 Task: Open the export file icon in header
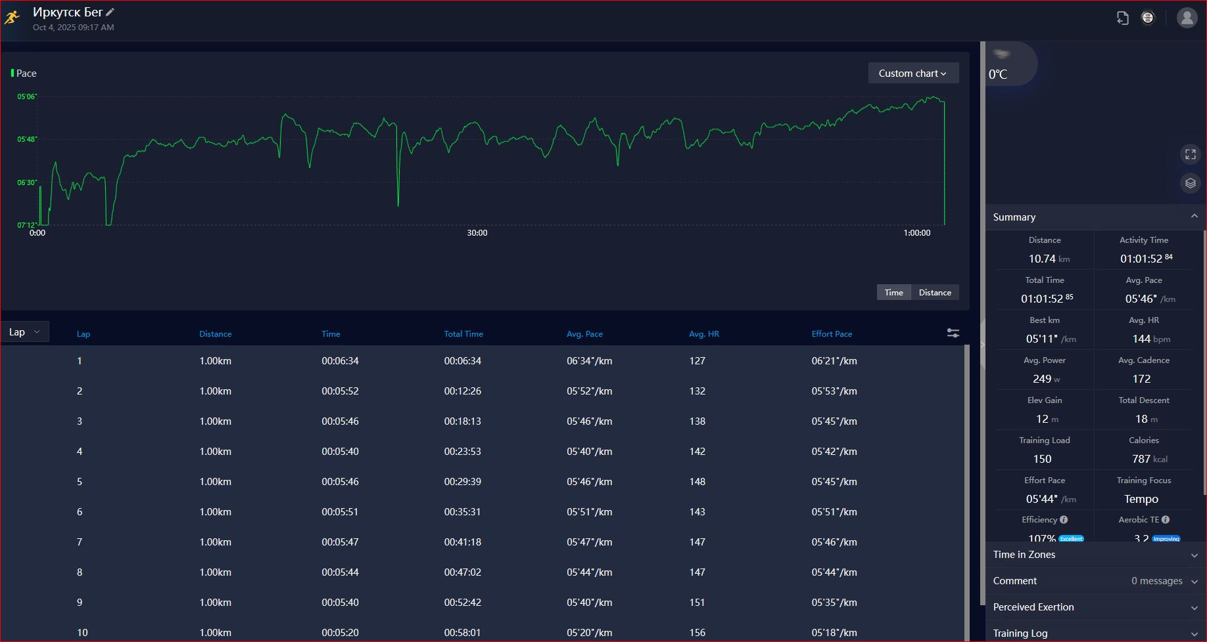point(1123,18)
